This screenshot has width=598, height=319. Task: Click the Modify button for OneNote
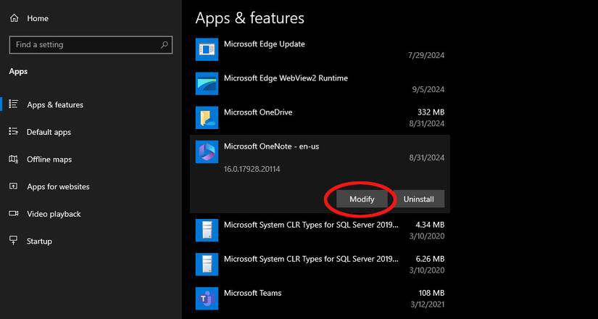[x=362, y=199]
